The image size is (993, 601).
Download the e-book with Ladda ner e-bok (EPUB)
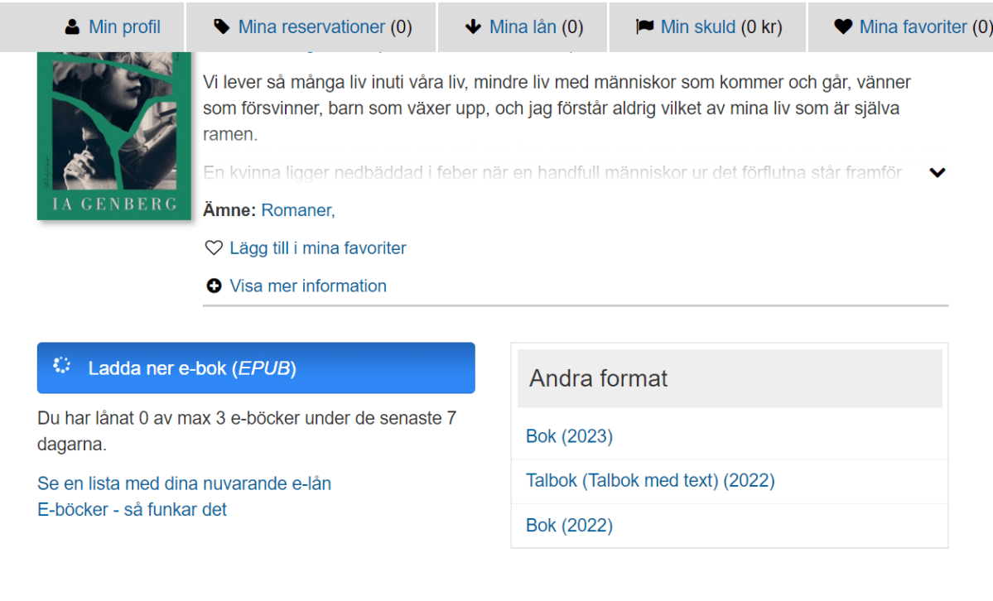tap(256, 368)
